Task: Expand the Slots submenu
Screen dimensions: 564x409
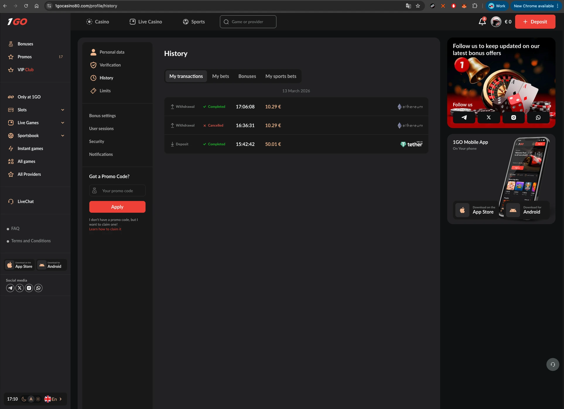Action: 62,110
